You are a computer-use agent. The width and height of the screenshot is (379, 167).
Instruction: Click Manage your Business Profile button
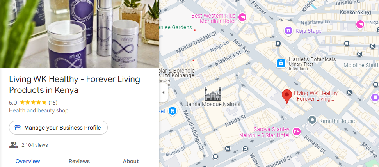(58, 128)
